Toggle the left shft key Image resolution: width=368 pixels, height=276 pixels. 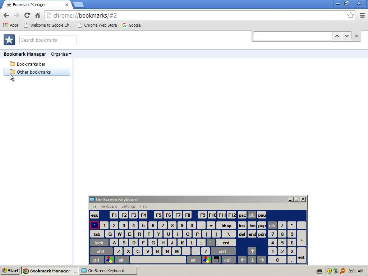click(x=101, y=251)
